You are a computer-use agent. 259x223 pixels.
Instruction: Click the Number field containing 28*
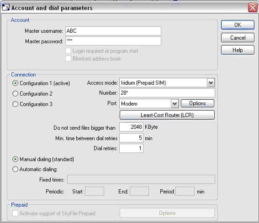point(167,93)
